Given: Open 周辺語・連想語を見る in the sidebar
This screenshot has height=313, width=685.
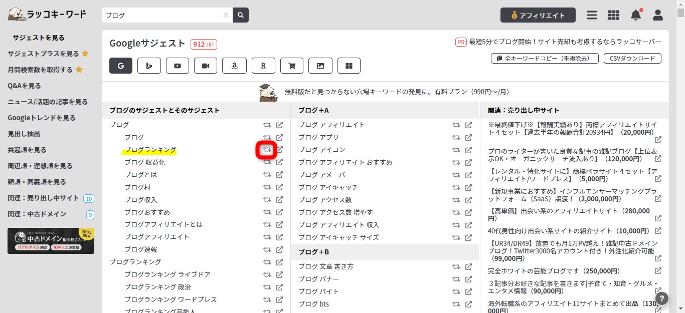Looking at the screenshot, I should click(x=40, y=166).
